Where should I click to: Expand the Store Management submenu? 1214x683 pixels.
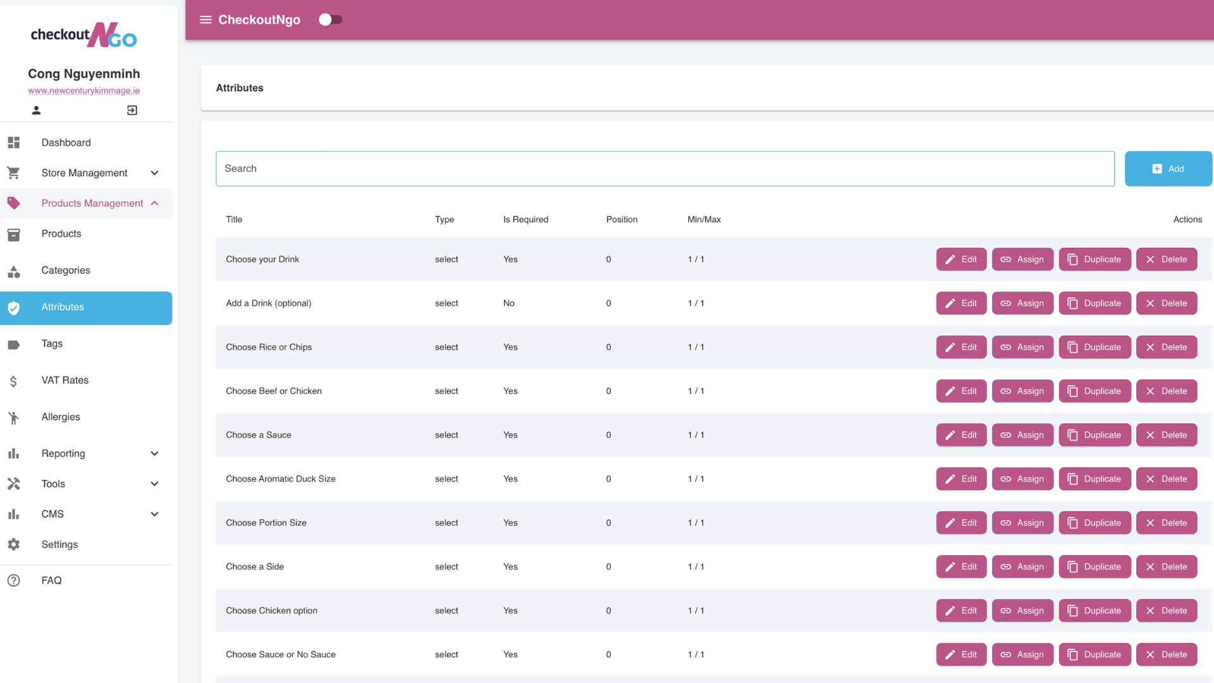pos(154,173)
